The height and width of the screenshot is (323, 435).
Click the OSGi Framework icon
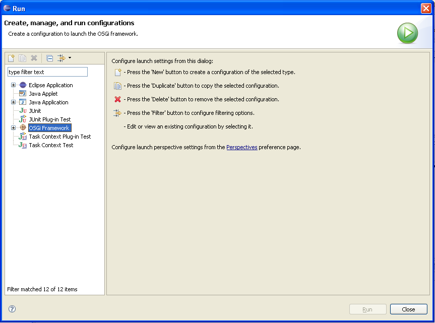click(23, 128)
